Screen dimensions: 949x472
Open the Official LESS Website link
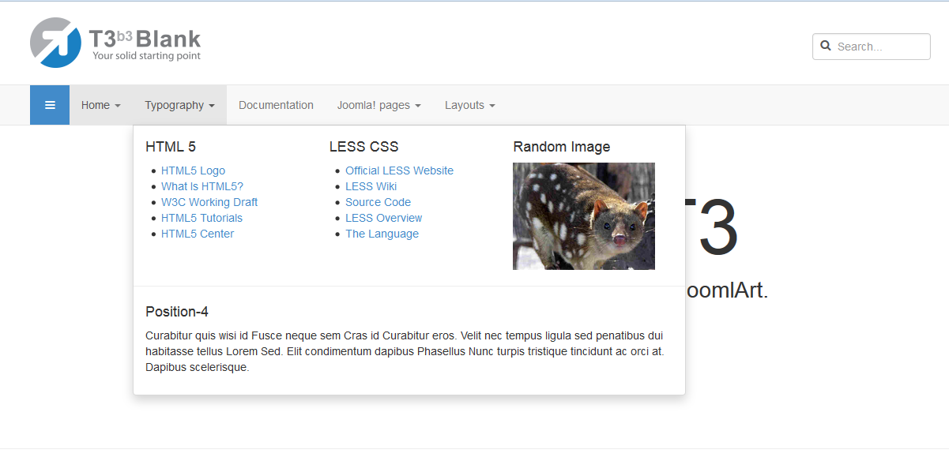tap(399, 170)
